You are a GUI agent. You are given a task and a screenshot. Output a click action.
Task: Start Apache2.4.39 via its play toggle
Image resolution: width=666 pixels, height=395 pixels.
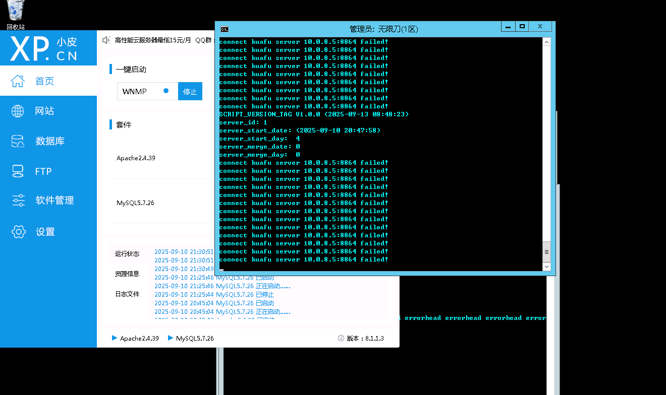(114, 338)
